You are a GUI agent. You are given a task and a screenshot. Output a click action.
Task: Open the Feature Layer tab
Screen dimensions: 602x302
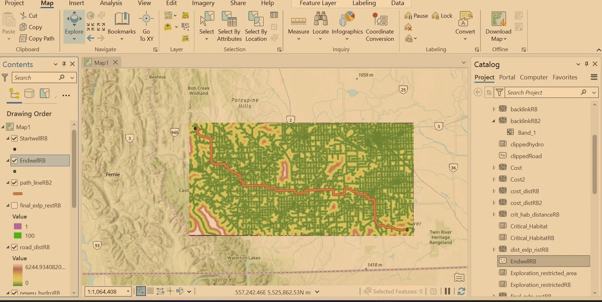tap(318, 3)
